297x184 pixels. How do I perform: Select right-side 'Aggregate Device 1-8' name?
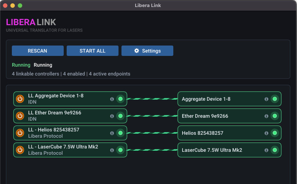[x=206, y=99]
